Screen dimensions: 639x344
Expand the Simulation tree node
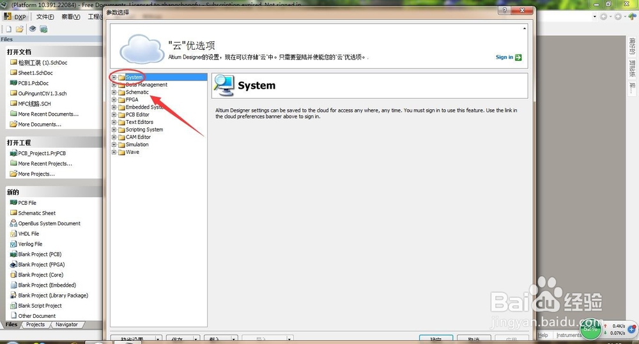[114, 144]
